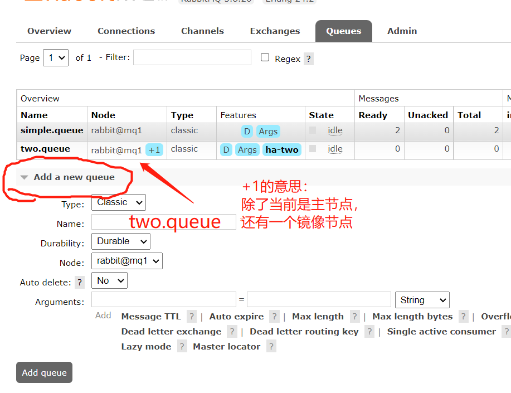Viewport: 511px width, 393px height.
Task: Click the Args badge of simple.queue
Action: pyautogui.click(x=268, y=132)
